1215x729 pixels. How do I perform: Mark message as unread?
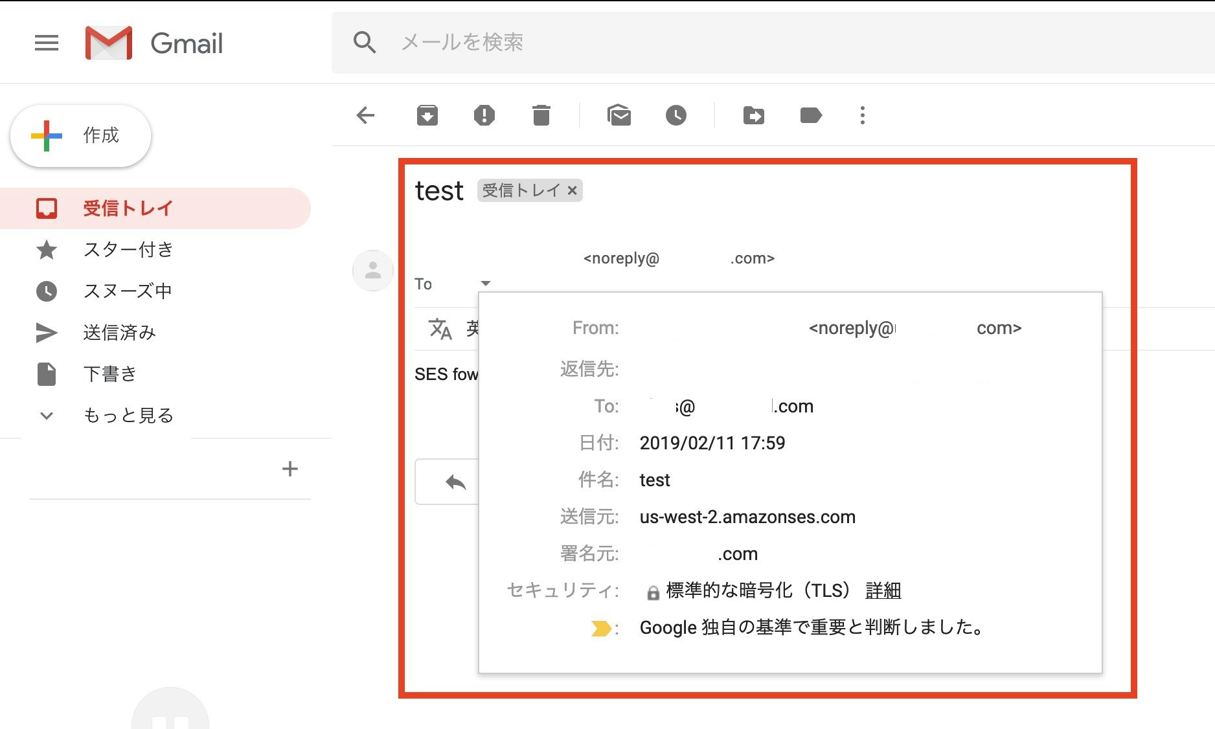(x=619, y=115)
